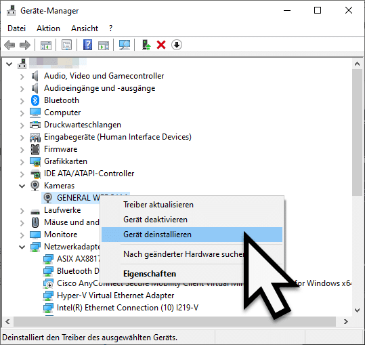Expand the Druckwarteschlangen node

coord(22,125)
